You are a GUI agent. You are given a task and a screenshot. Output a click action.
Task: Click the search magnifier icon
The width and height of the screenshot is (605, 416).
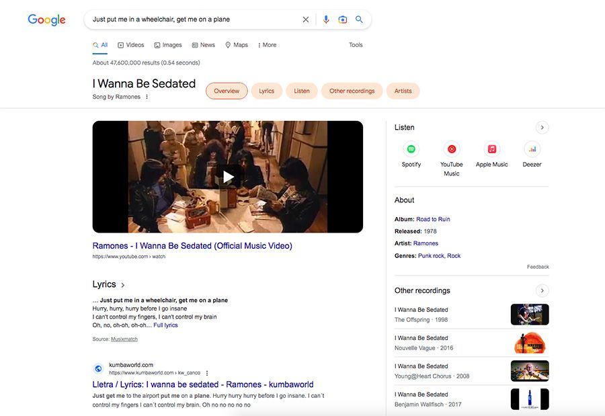click(x=359, y=19)
